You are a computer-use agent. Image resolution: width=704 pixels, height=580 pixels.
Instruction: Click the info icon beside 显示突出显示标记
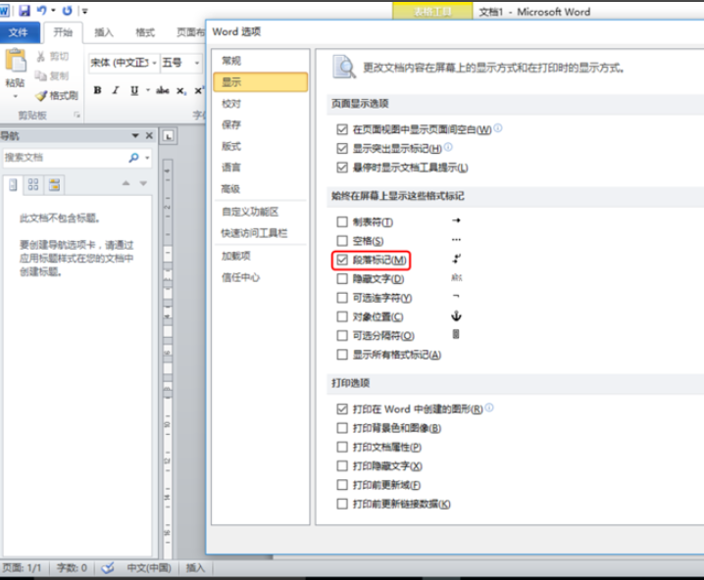coord(448,147)
